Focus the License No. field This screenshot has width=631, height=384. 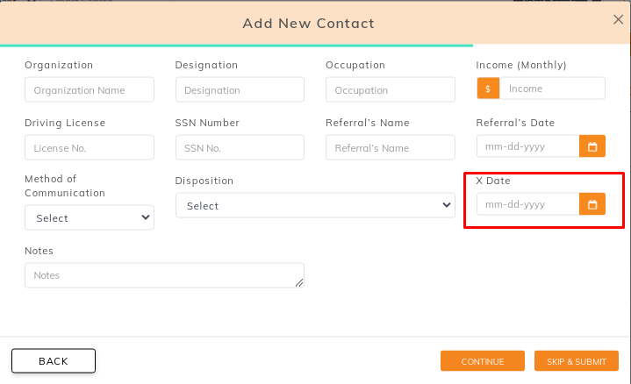click(90, 147)
